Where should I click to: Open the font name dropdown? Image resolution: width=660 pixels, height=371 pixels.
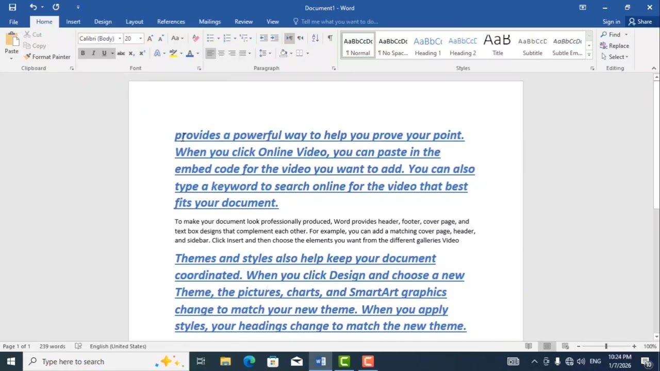click(120, 39)
